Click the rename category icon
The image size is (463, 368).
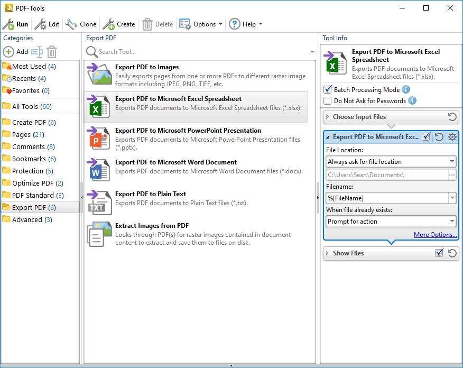click(37, 52)
